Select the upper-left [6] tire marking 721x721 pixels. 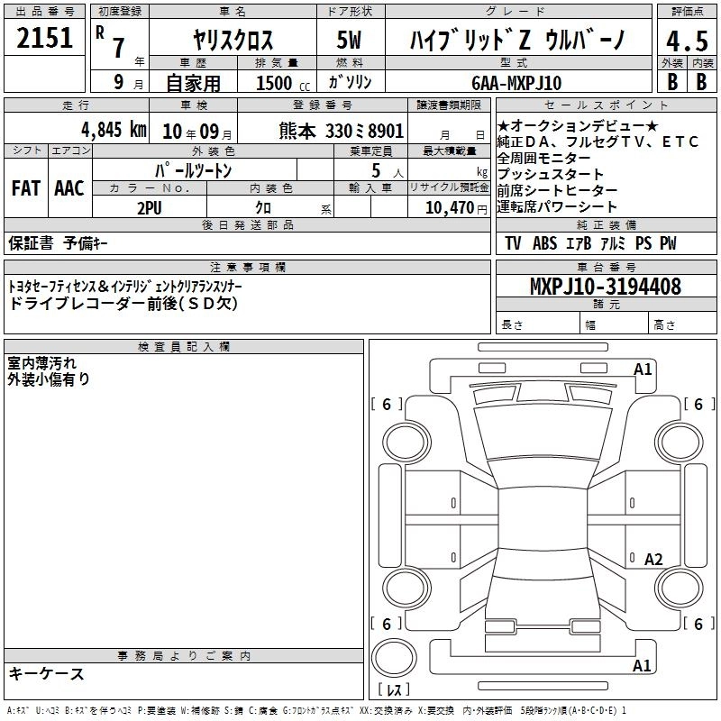click(387, 405)
